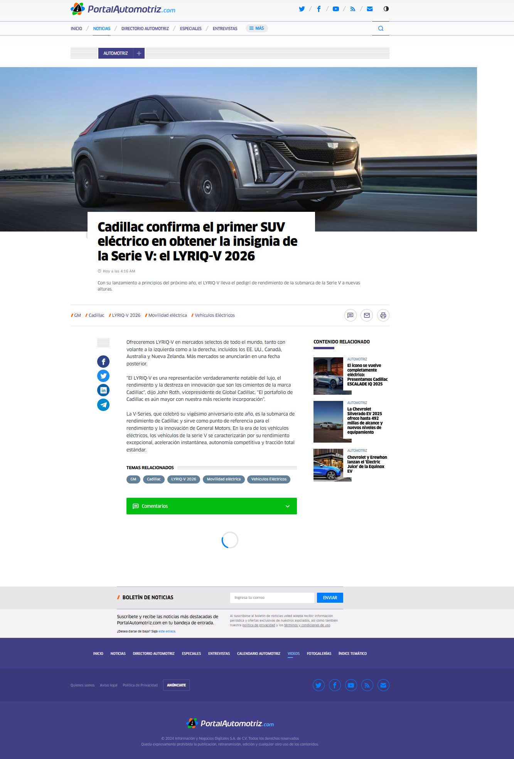Open ENTREVISTAS in the top navigation

(x=225, y=29)
